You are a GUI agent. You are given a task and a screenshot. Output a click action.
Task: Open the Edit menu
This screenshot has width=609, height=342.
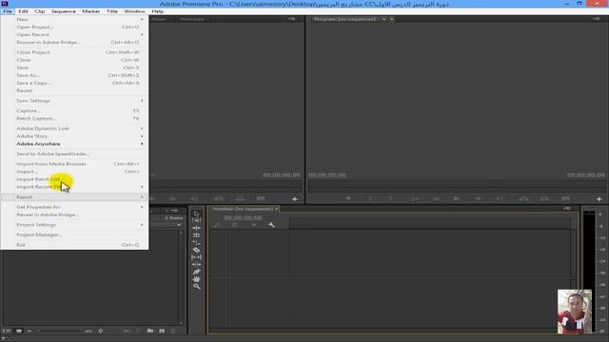coord(23,11)
